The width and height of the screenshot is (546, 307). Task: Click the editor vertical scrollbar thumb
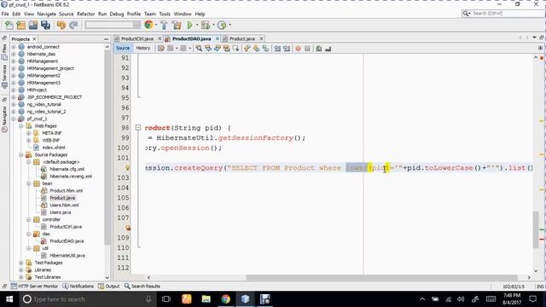click(536, 229)
